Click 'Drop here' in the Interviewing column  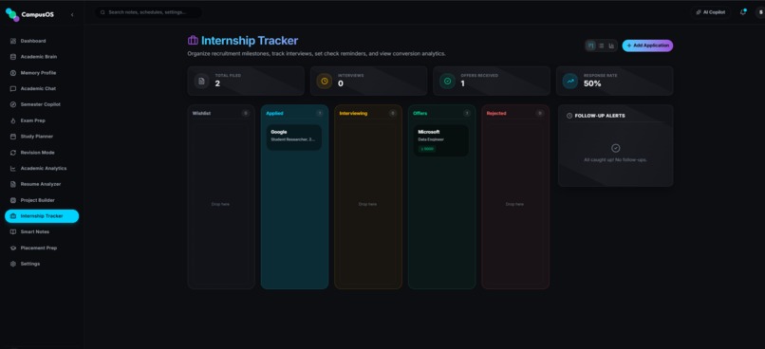(368, 204)
